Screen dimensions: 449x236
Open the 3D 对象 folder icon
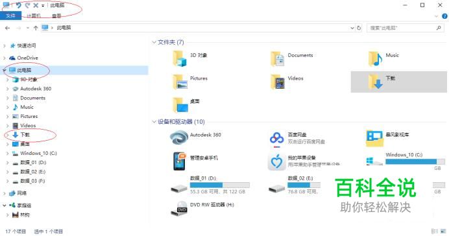point(180,58)
